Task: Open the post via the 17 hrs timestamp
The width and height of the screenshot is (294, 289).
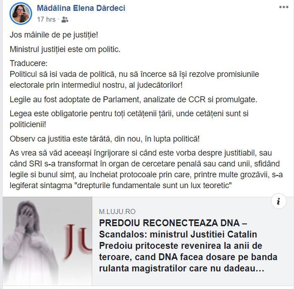Action: coord(46,19)
